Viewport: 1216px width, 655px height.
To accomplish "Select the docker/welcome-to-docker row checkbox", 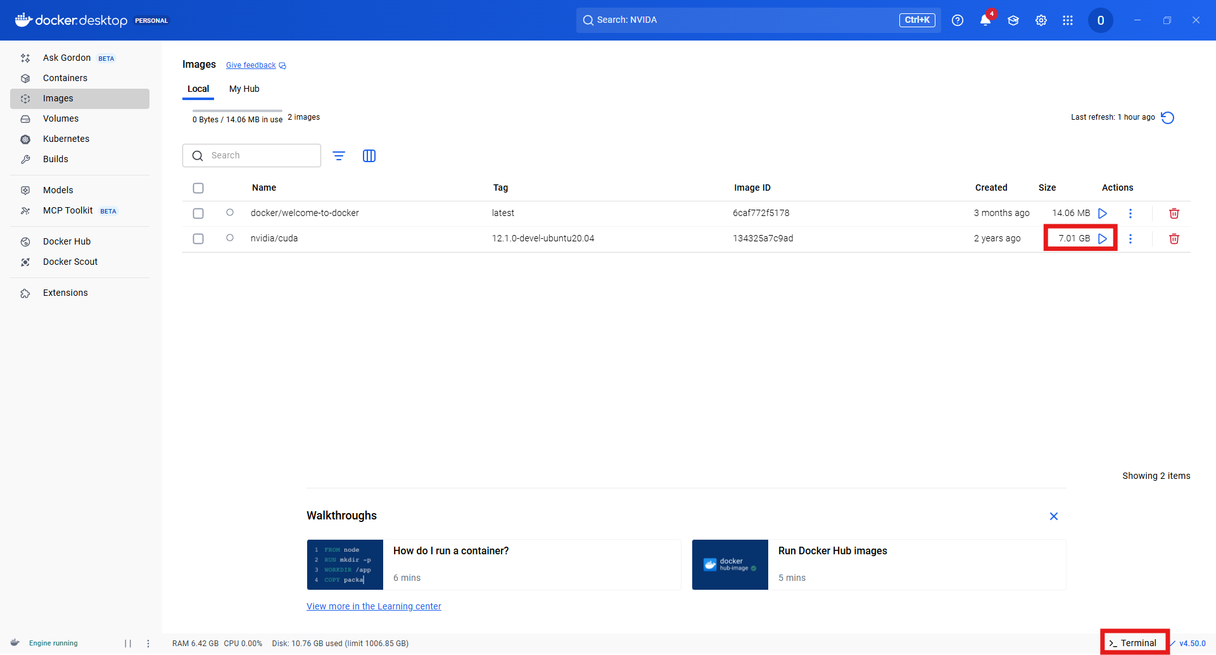I will 198,213.
